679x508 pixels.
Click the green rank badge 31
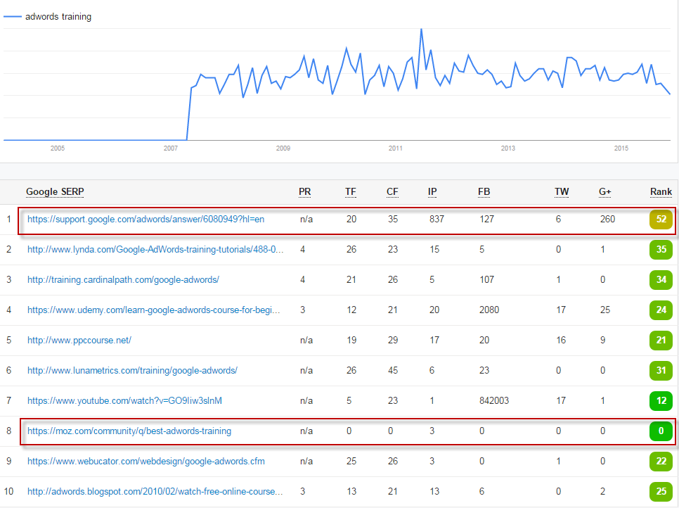(661, 371)
